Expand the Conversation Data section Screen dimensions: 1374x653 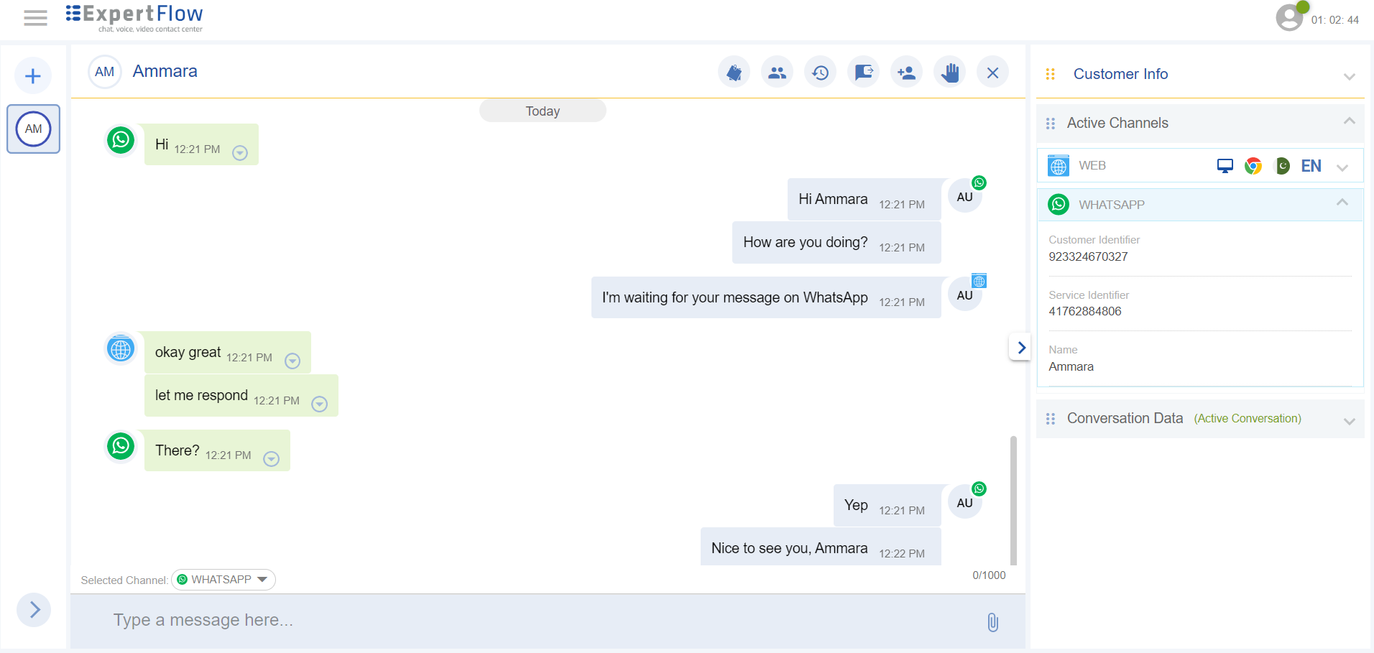[x=1349, y=421]
